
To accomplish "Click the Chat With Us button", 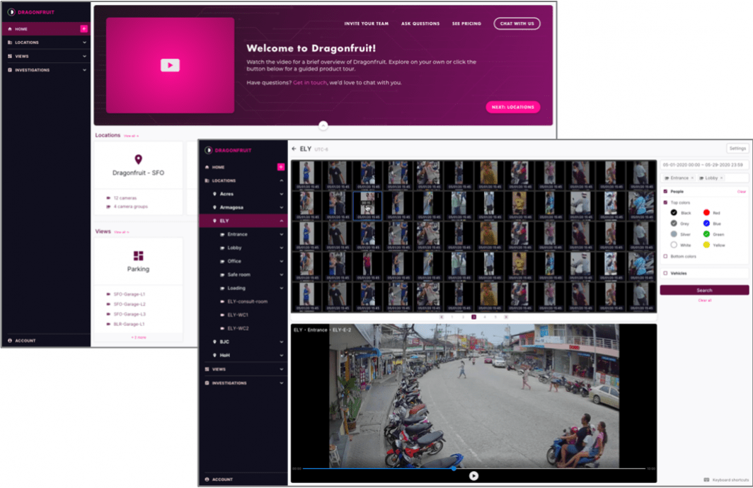I will click(517, 23).
